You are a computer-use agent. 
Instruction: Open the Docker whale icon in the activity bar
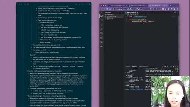coord(102,46)
